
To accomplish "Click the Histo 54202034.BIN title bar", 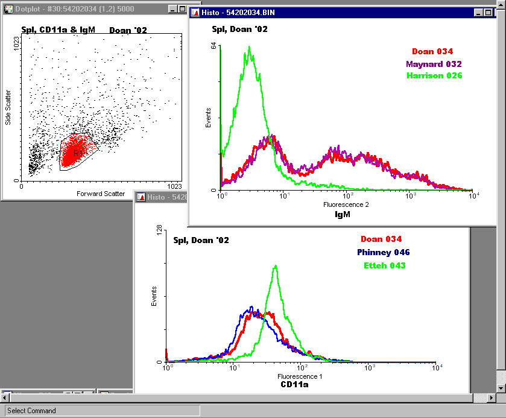I will coord(332,13).
